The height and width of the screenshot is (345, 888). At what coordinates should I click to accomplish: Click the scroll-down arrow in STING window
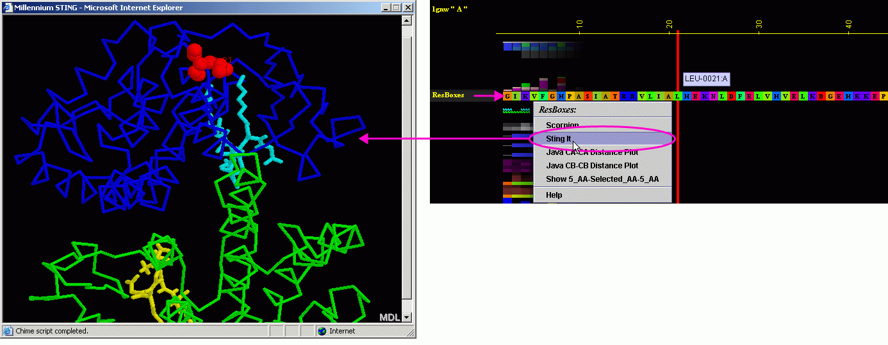click(x=406, y=317)
